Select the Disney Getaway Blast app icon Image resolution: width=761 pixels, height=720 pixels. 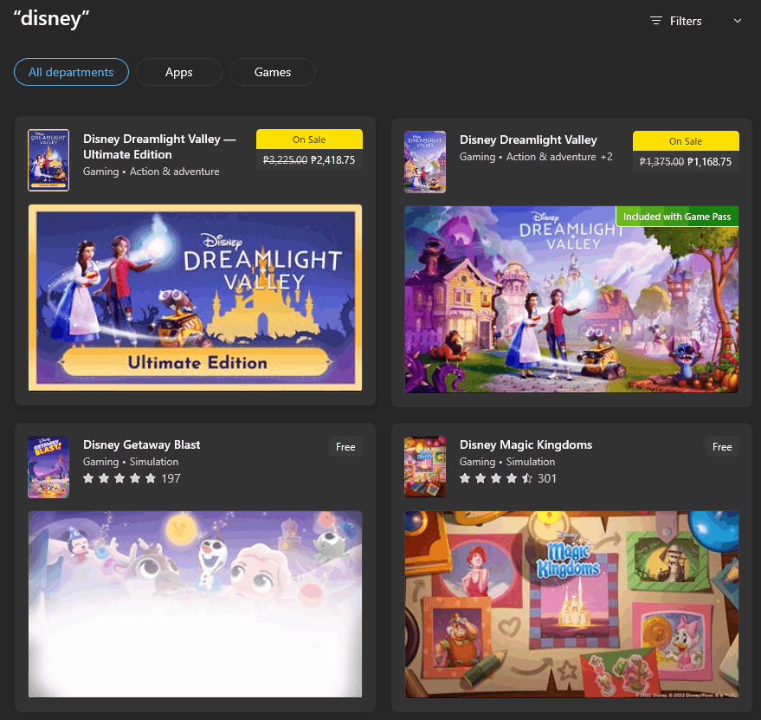(48, 466)
